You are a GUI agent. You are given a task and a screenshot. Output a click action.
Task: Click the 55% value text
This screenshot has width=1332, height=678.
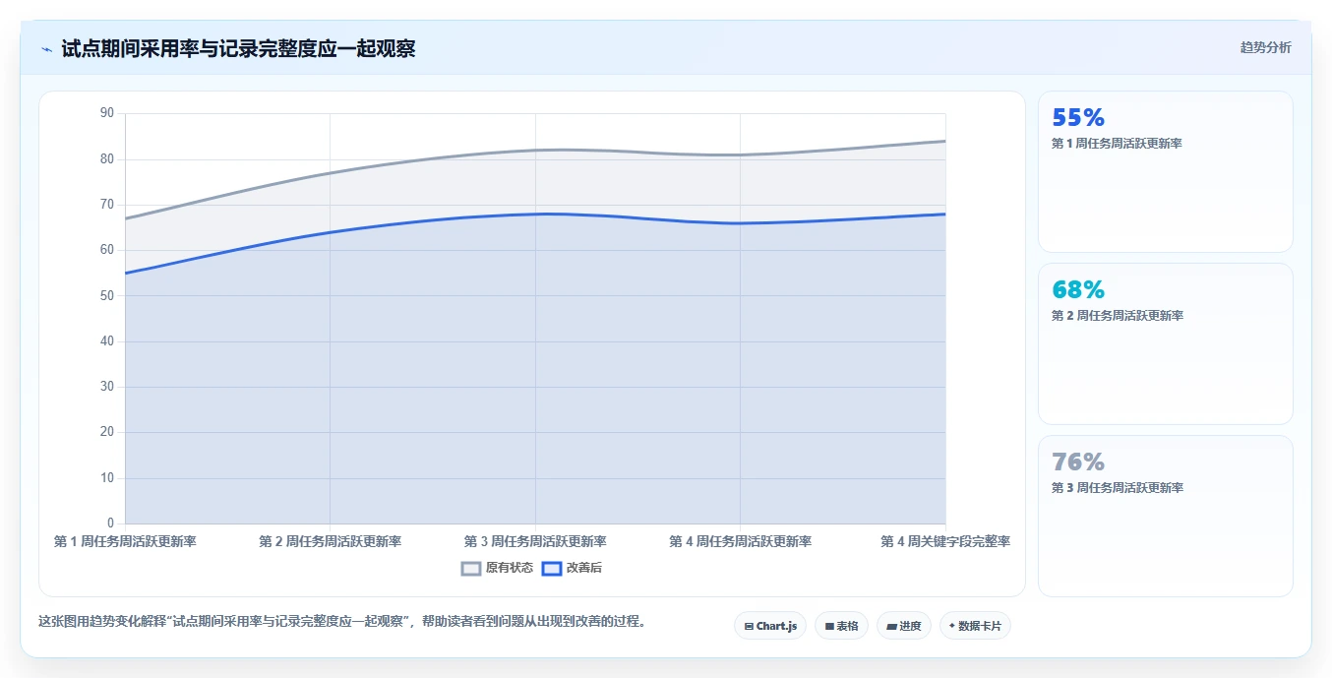1078,118
